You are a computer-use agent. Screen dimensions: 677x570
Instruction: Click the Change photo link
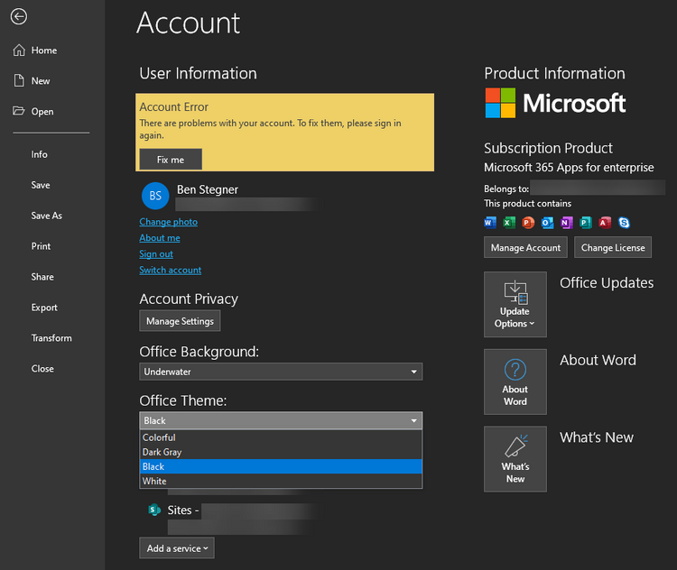click(169, 222)
